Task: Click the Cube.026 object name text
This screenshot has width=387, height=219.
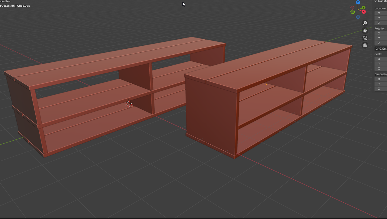Action: [24, 6]
